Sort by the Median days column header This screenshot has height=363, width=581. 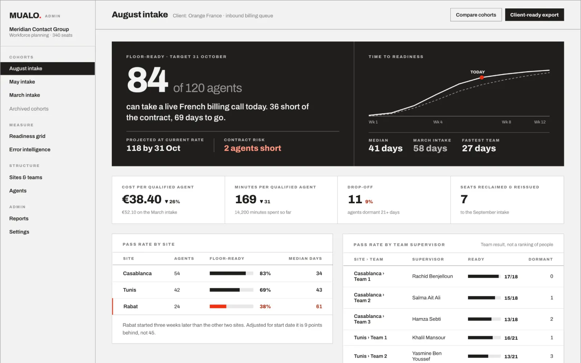(305, 258)
